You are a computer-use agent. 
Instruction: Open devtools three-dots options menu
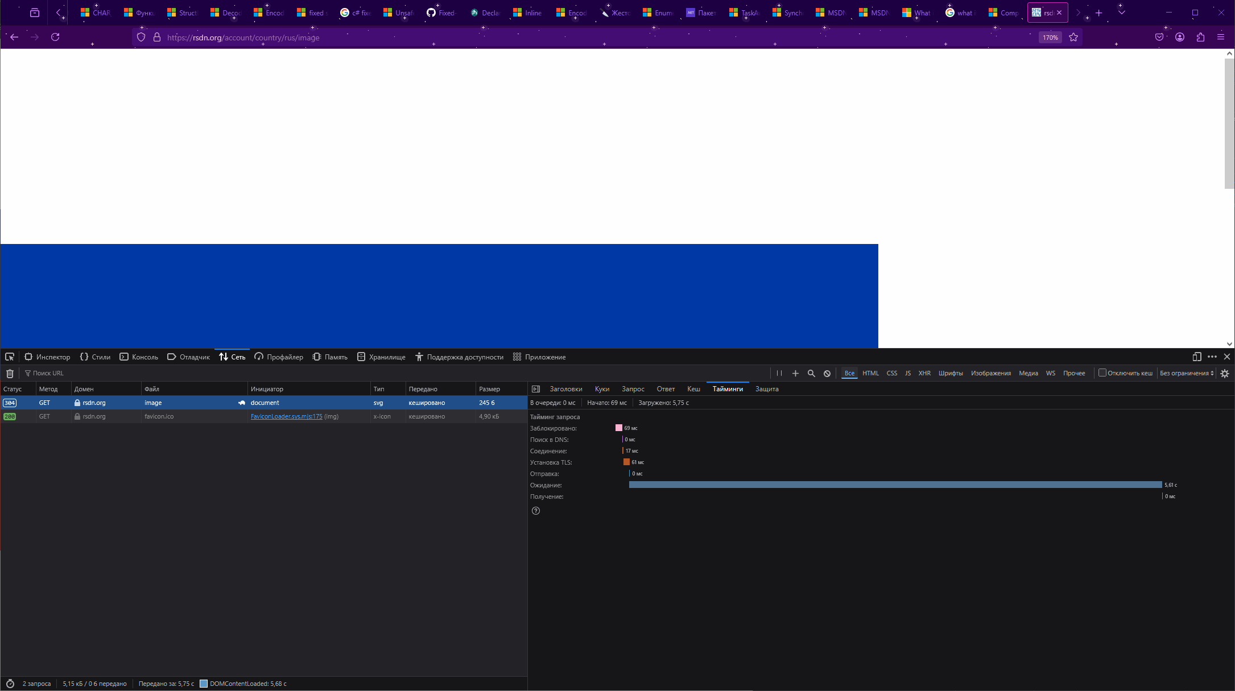(x=1212, y=357)
